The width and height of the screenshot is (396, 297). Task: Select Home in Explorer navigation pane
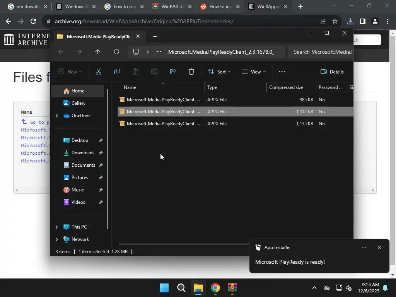[x=77, y=90]
